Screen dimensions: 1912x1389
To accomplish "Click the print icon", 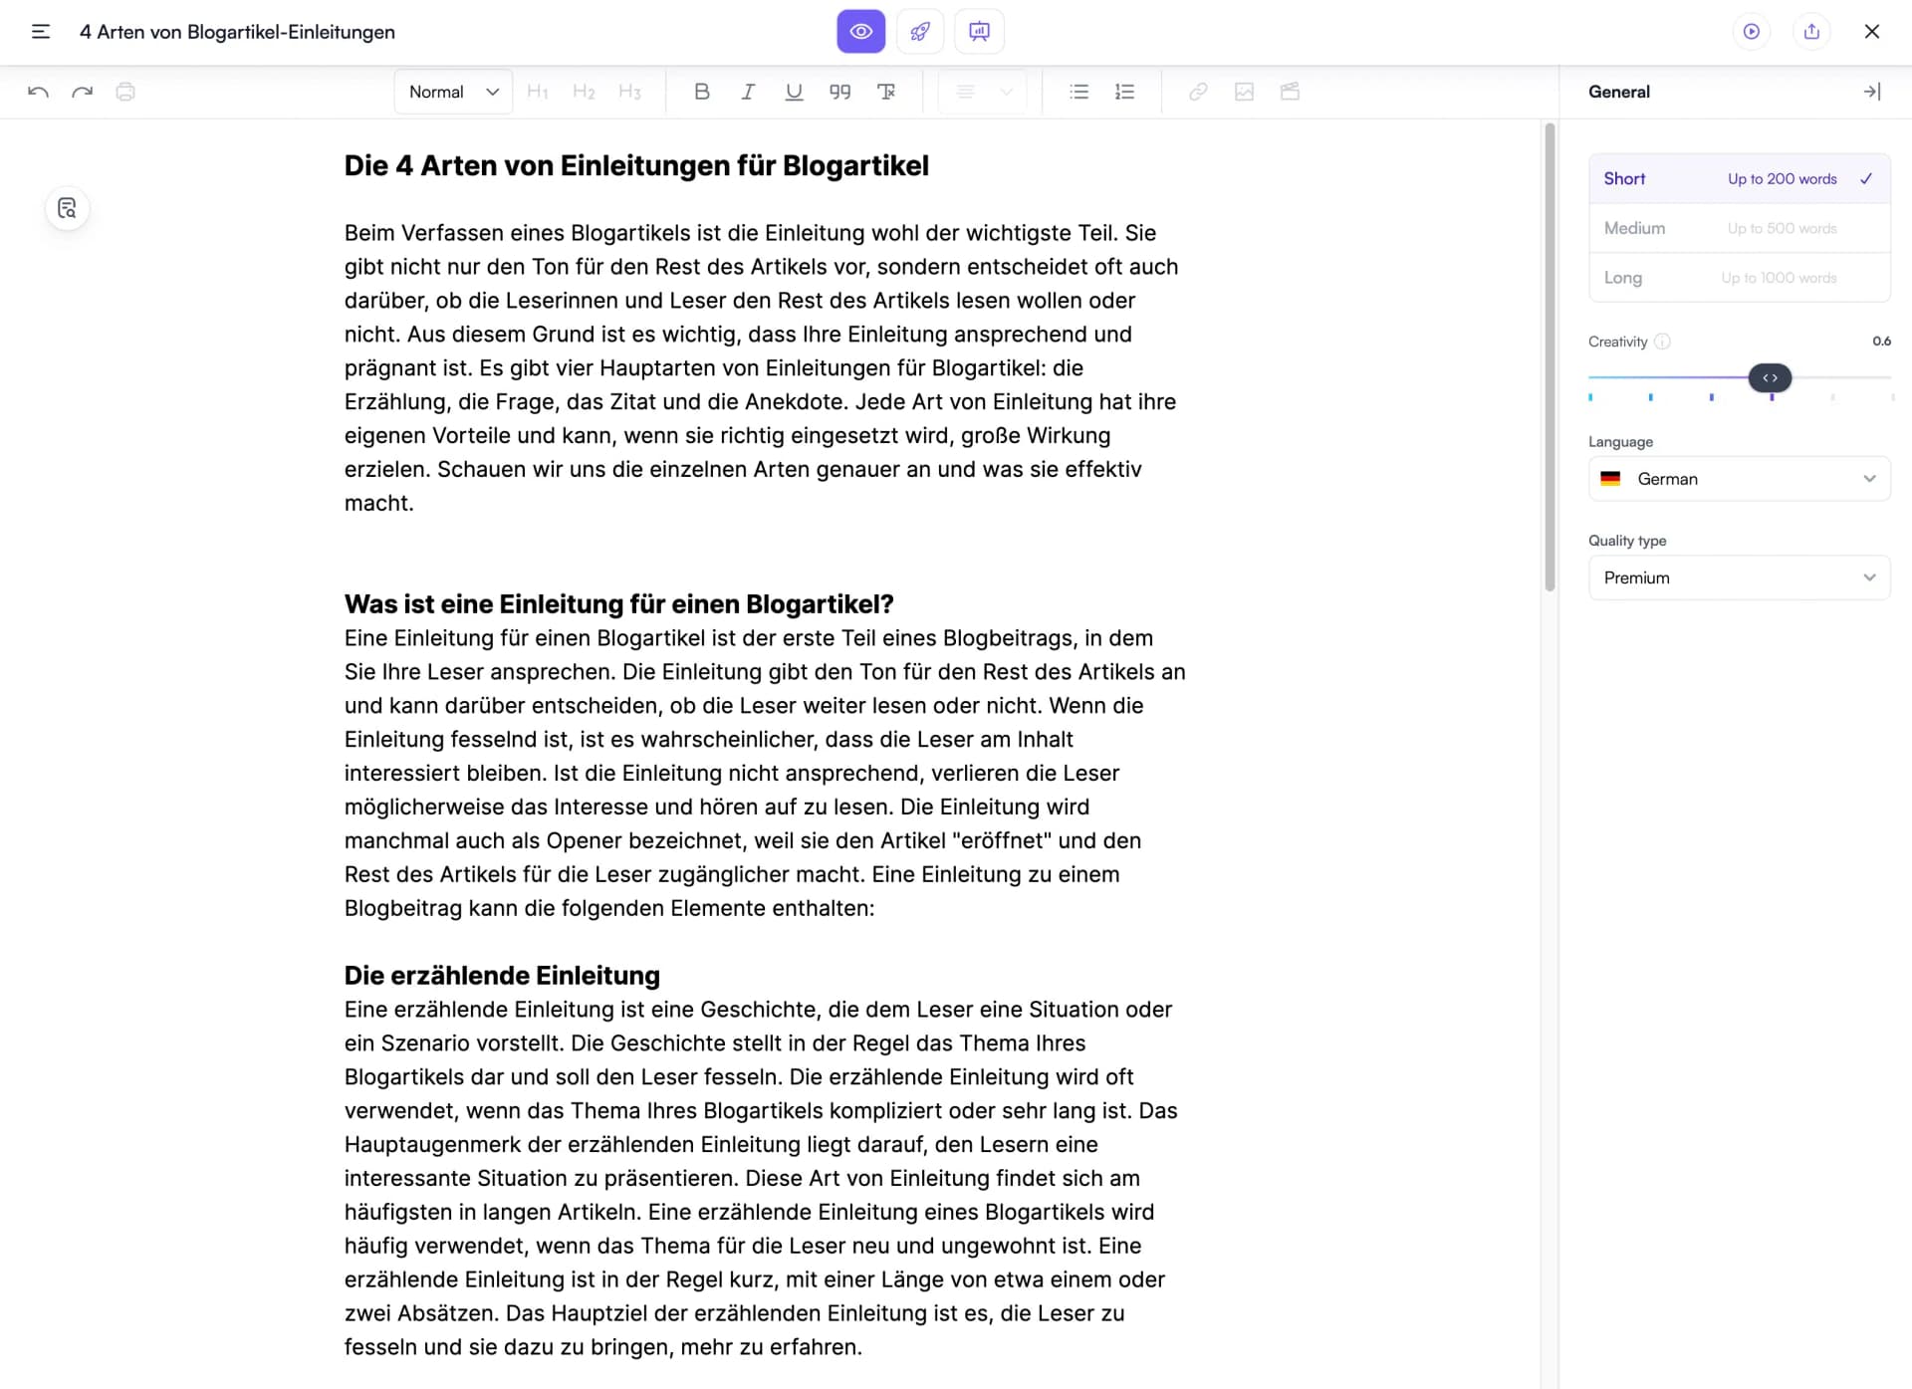I will coord(125,91).
